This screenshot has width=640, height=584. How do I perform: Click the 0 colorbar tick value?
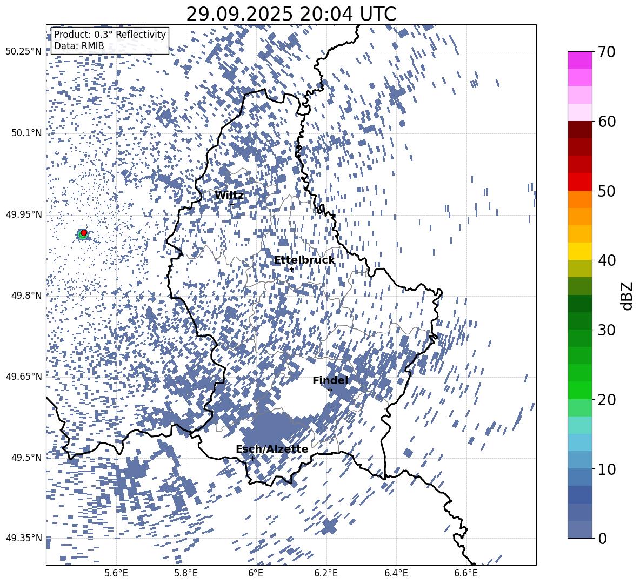click(x=602, y=538)
